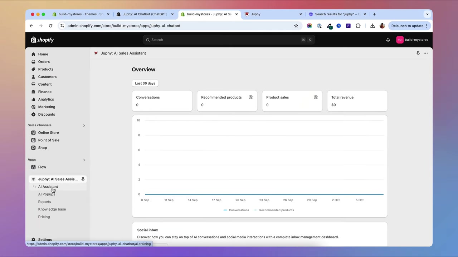This screenshot has height=257, width=458.
Task: Toggle Conversations series in chart legend
Action: pos(236,210)
